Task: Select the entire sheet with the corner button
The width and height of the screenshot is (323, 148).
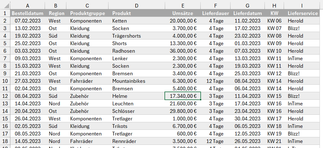Action: [x=5, y=6]
